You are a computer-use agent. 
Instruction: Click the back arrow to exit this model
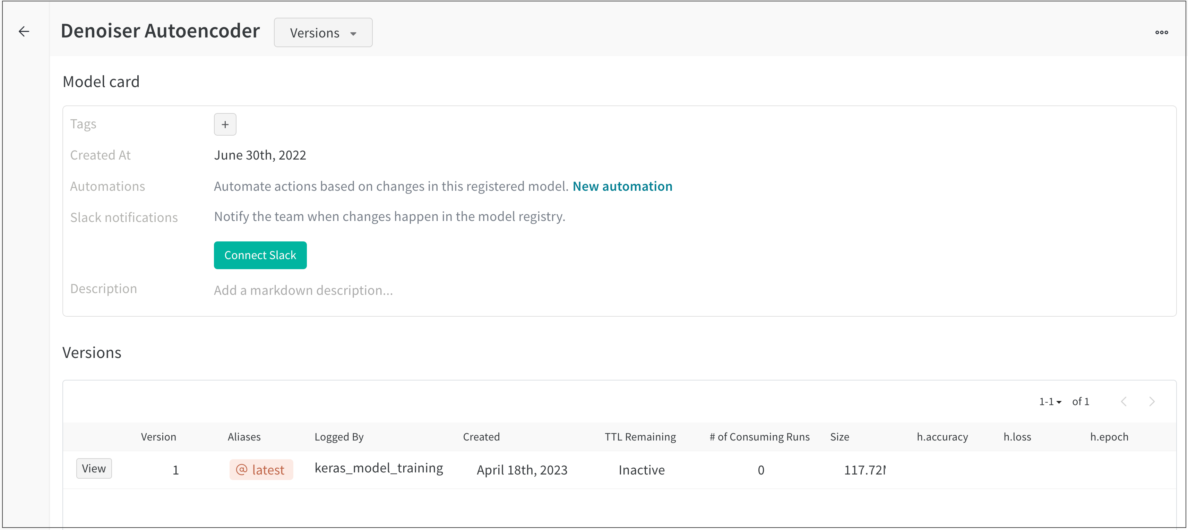click(24, 31)
